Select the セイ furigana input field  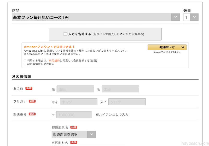78,102
